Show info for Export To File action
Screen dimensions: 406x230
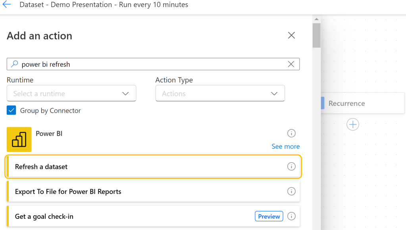pos(291,192)
